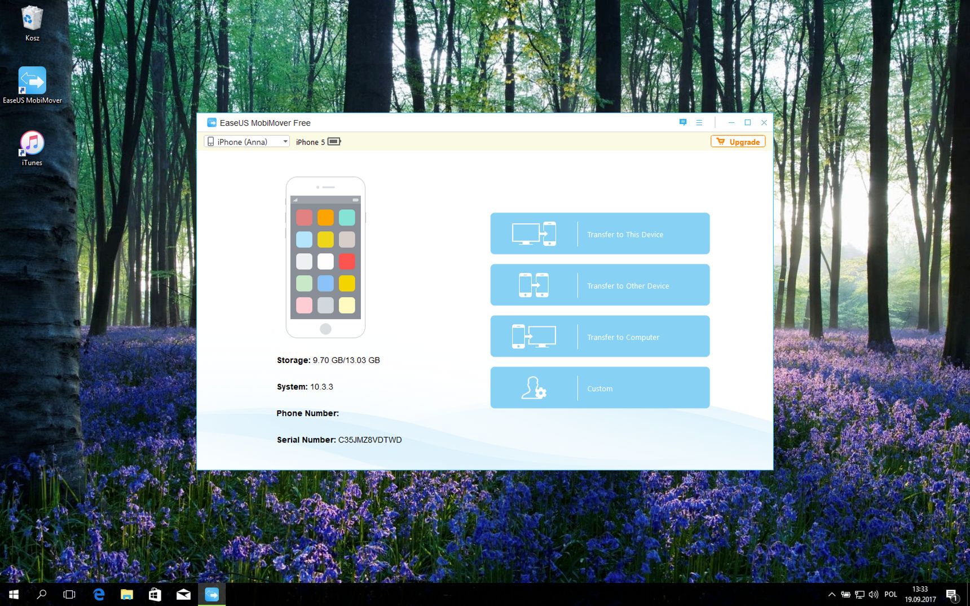The width and height of the screenshot is (970, 606).
Task: Minimize the MobiMover window
Action: tap(731, 122)
